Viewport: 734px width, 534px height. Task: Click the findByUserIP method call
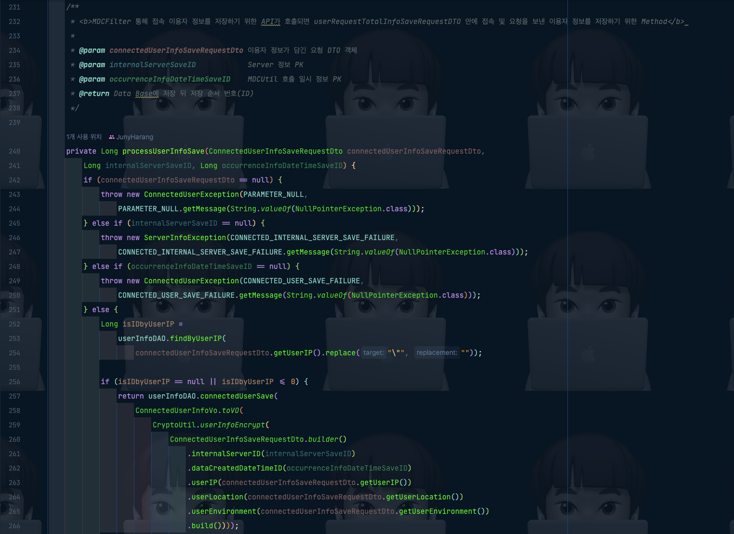196,339
